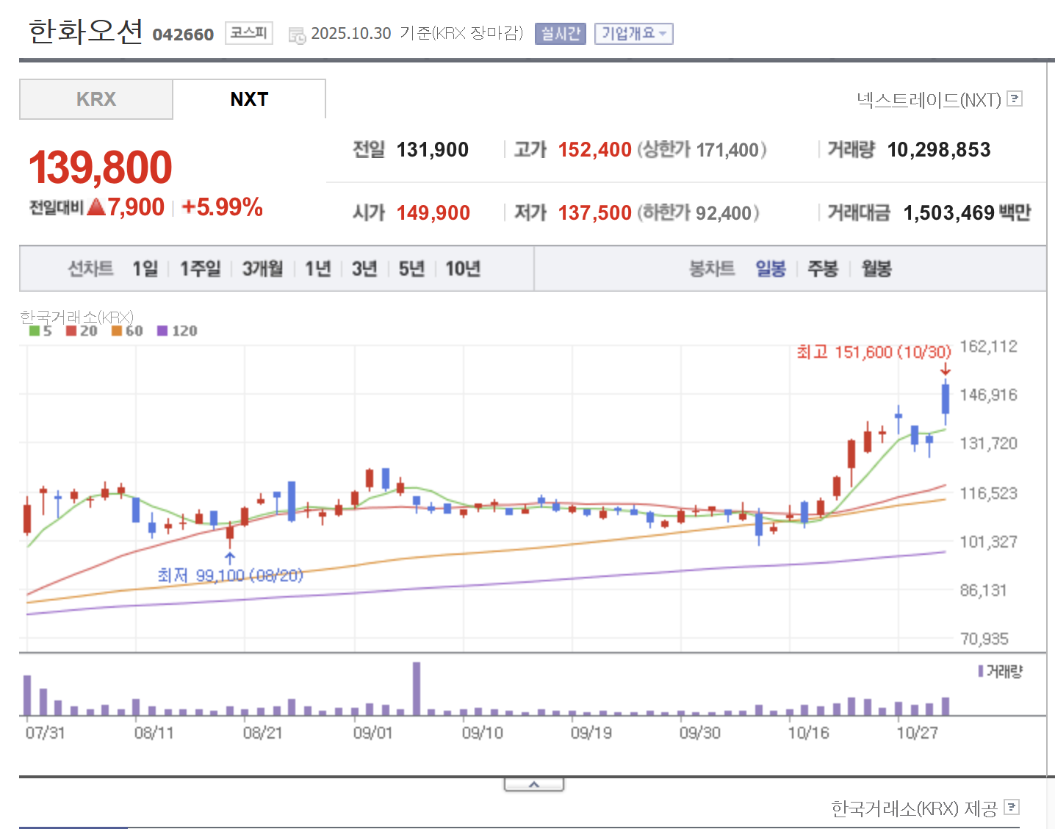The height and width of the screenshot is (829, 1055).
Task: Switch candle chart to 일봉
Action: pos(771,269)
